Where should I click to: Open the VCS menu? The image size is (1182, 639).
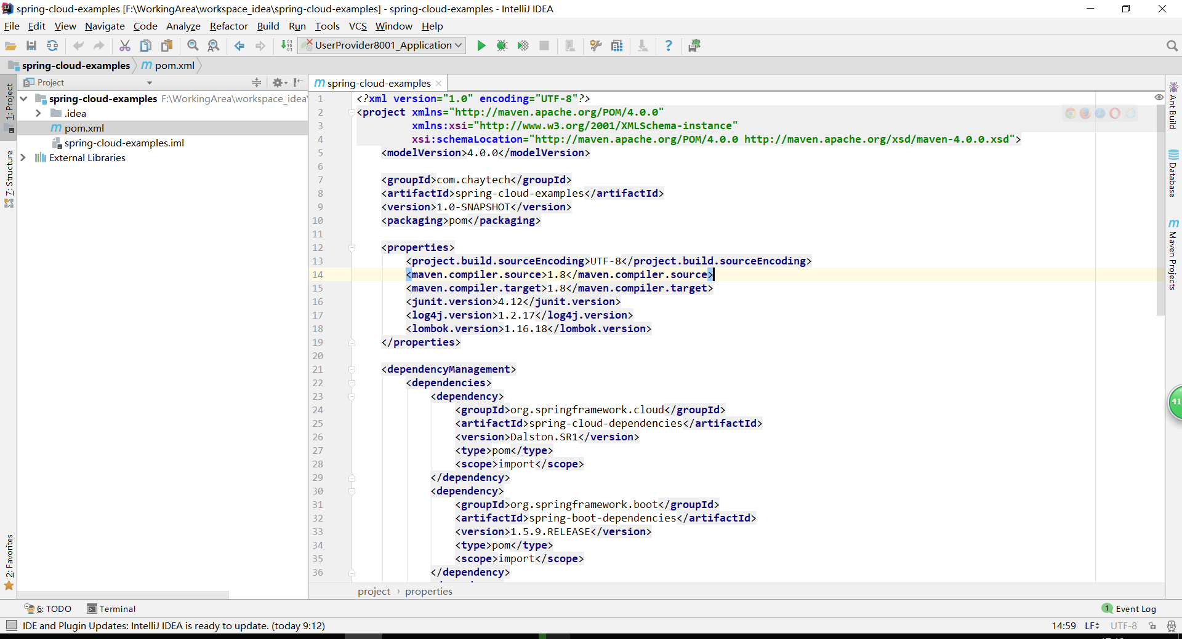click(358, 26)
